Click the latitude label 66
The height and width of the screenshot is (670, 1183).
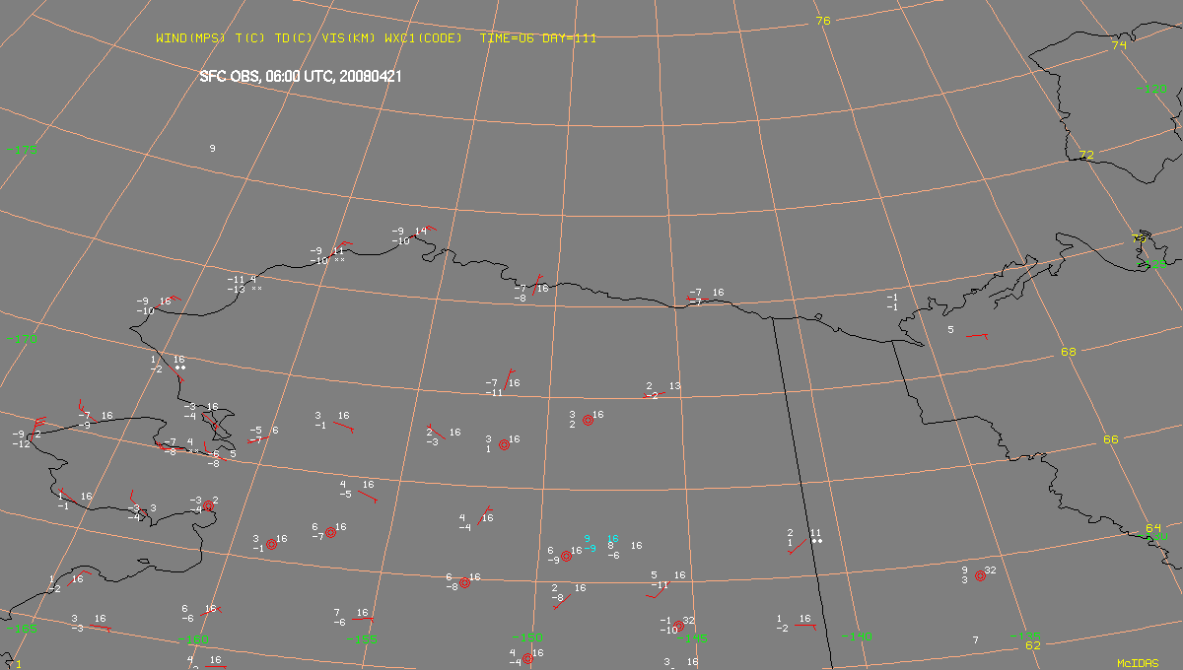coord(1111,439)
